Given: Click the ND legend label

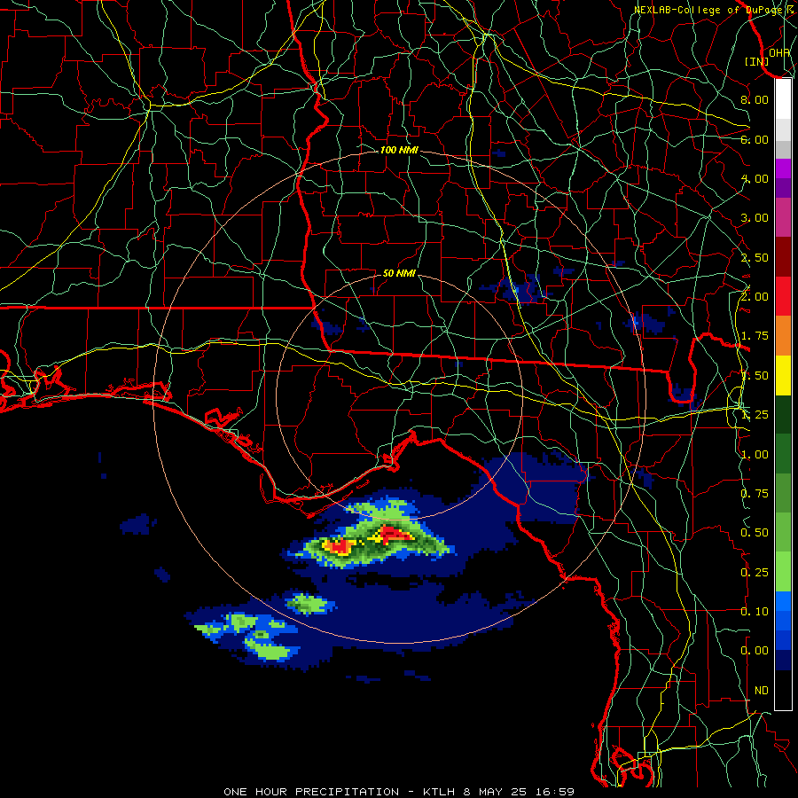Looking at the screenshot, I should tap(762, 691).
